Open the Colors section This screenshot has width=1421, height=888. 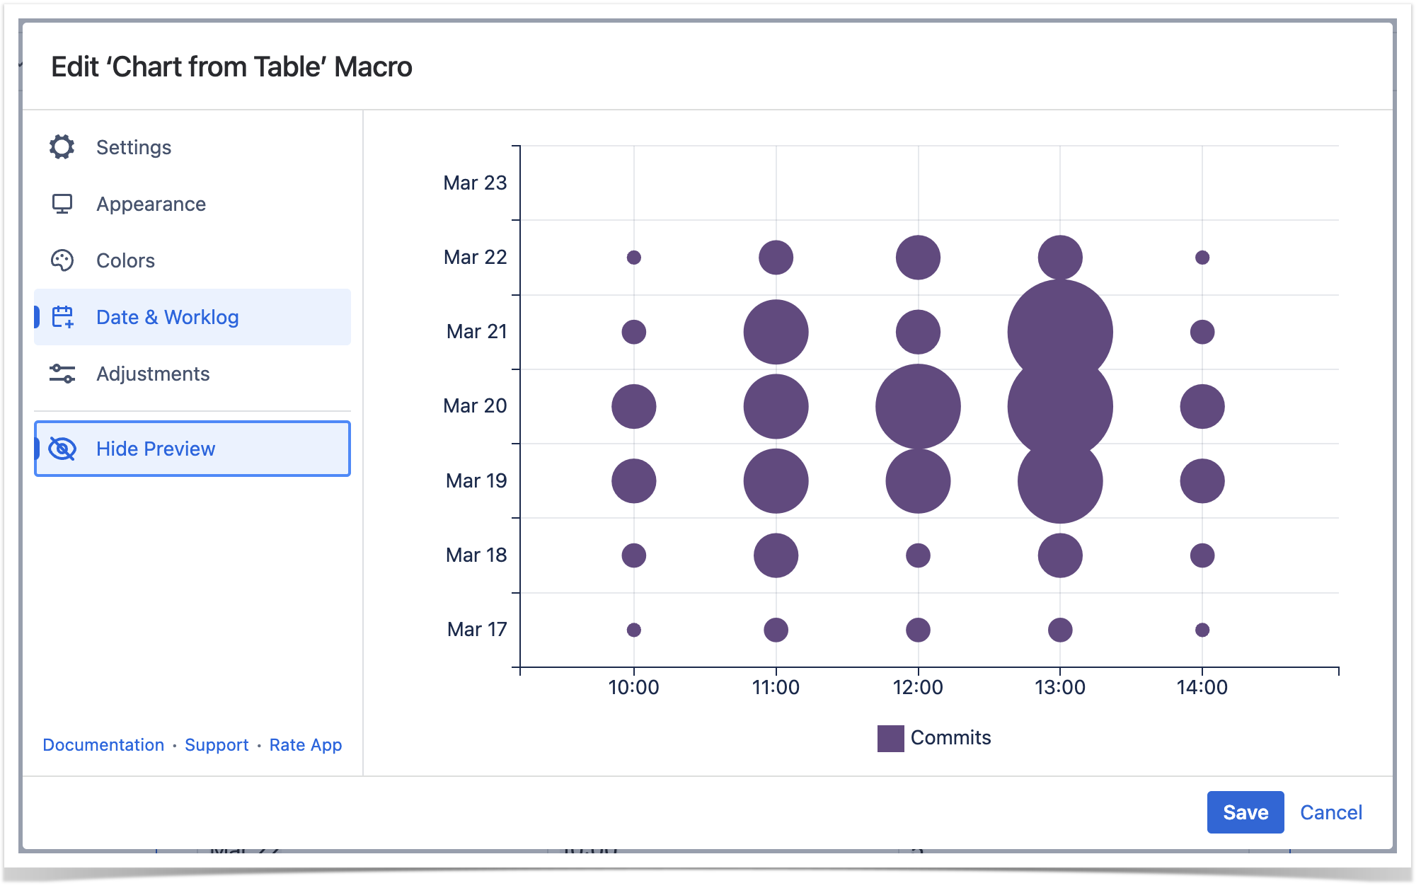[x=125, y=260]
